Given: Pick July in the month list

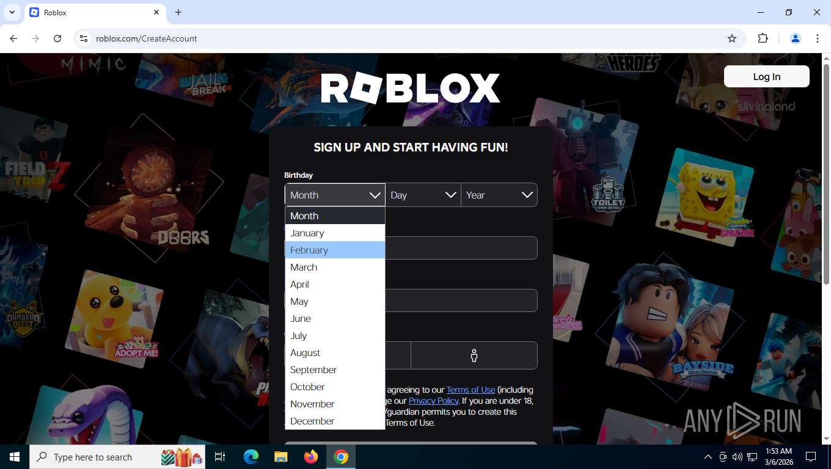Looking at the screenshot, I should tap(335, 335).
